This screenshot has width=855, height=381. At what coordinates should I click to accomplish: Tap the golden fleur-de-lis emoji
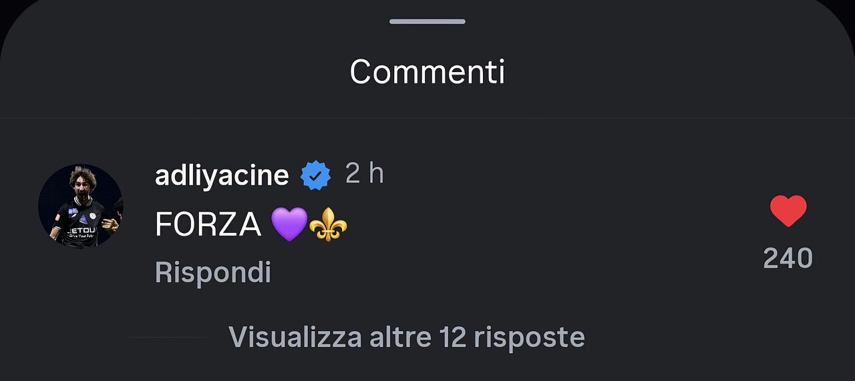[x=328, y=224]
